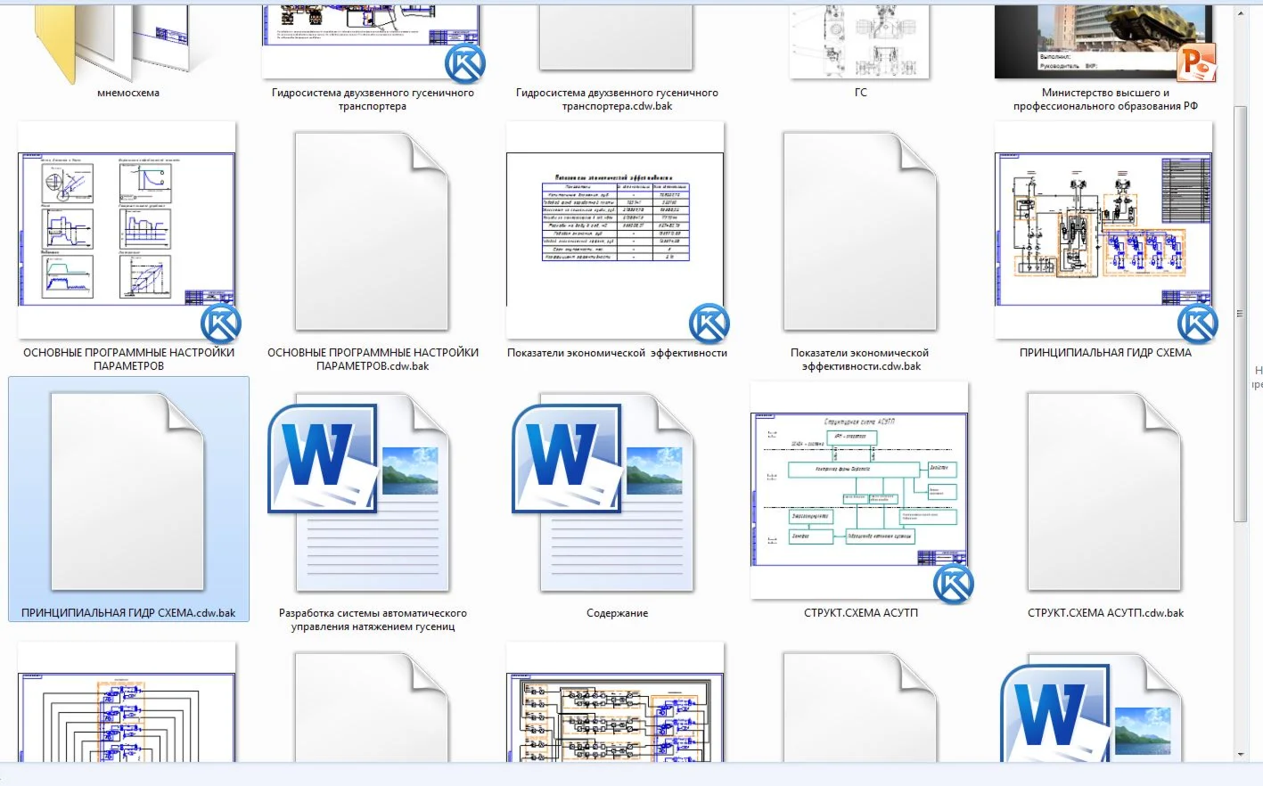This screenshot has height=786, width=1263.
Task: Click file name ПРИНЦИПИАЛЬНАЯ ГИДР СХЕМА.cdw.bak
Action: point(128,613)
